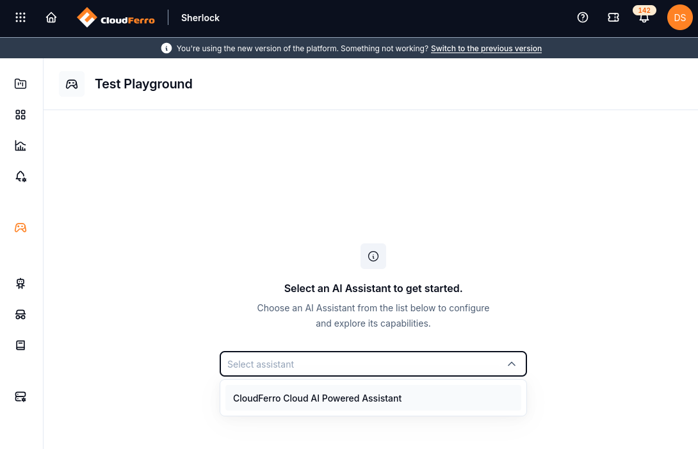Collapse the Select assistant dropdown chevron
The width and height of the screenshot is (698, 449).
point(512,364)
